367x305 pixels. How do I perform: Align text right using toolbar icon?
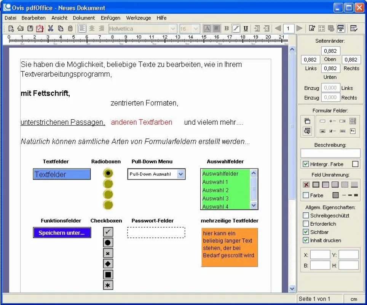point(101,29)
